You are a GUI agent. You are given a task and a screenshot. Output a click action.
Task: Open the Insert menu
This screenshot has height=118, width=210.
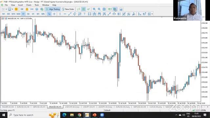coord(20,5)
